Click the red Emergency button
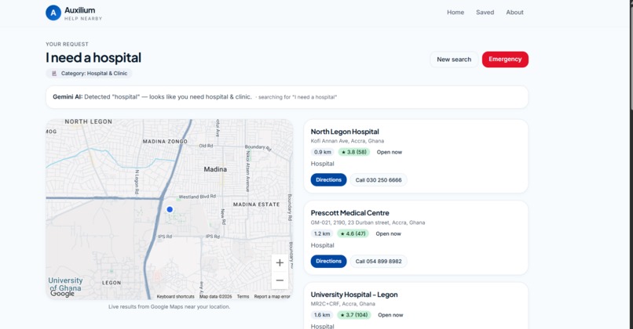Viewport: 633px width, 329px height. (505, 60)
